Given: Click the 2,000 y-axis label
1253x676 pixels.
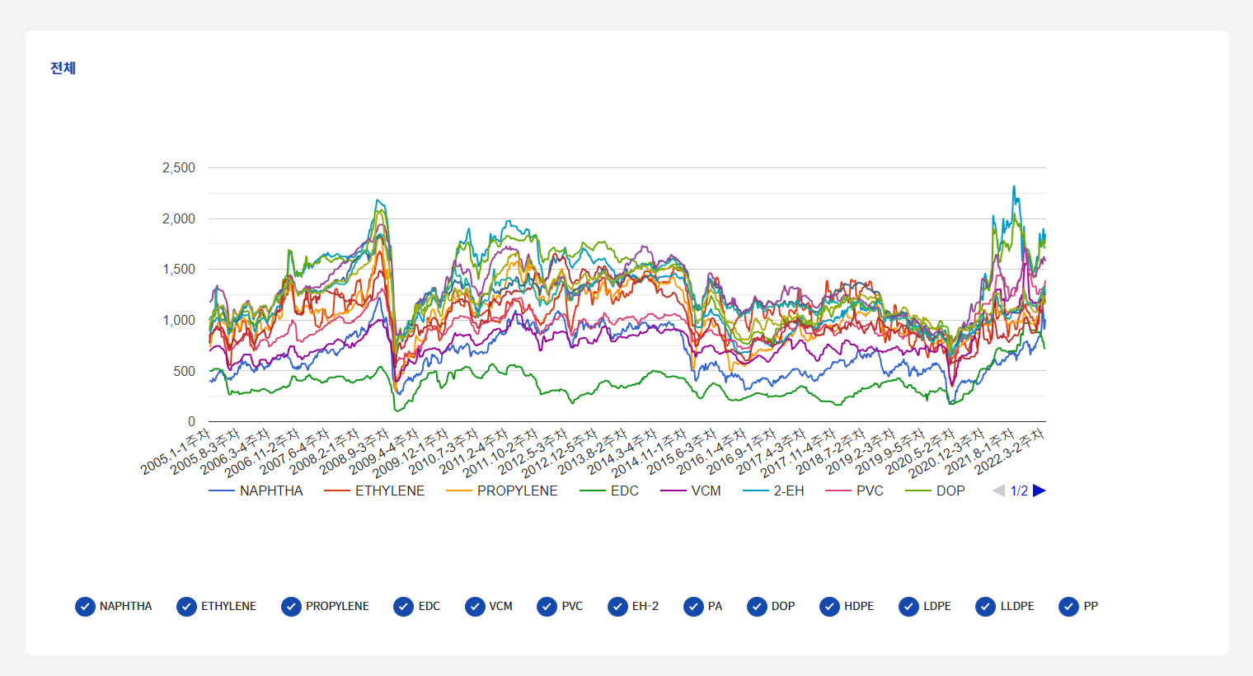Looking at the screenshot, I should 179,218.
